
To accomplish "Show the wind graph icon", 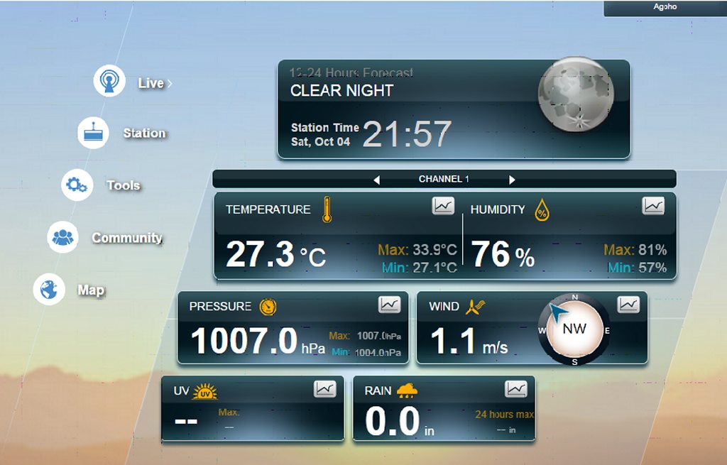I will (628, 305).
